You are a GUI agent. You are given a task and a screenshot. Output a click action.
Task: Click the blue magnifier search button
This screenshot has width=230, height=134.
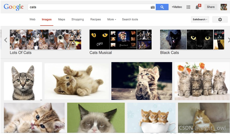[162, 7]
